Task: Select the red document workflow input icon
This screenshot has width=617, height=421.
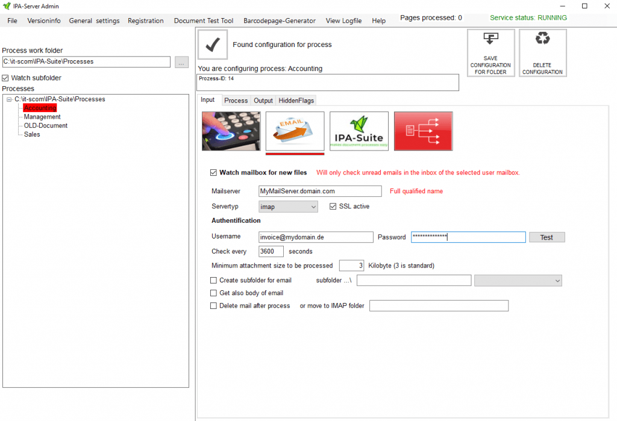Action: pyautogui.click(x=423, y=131)
